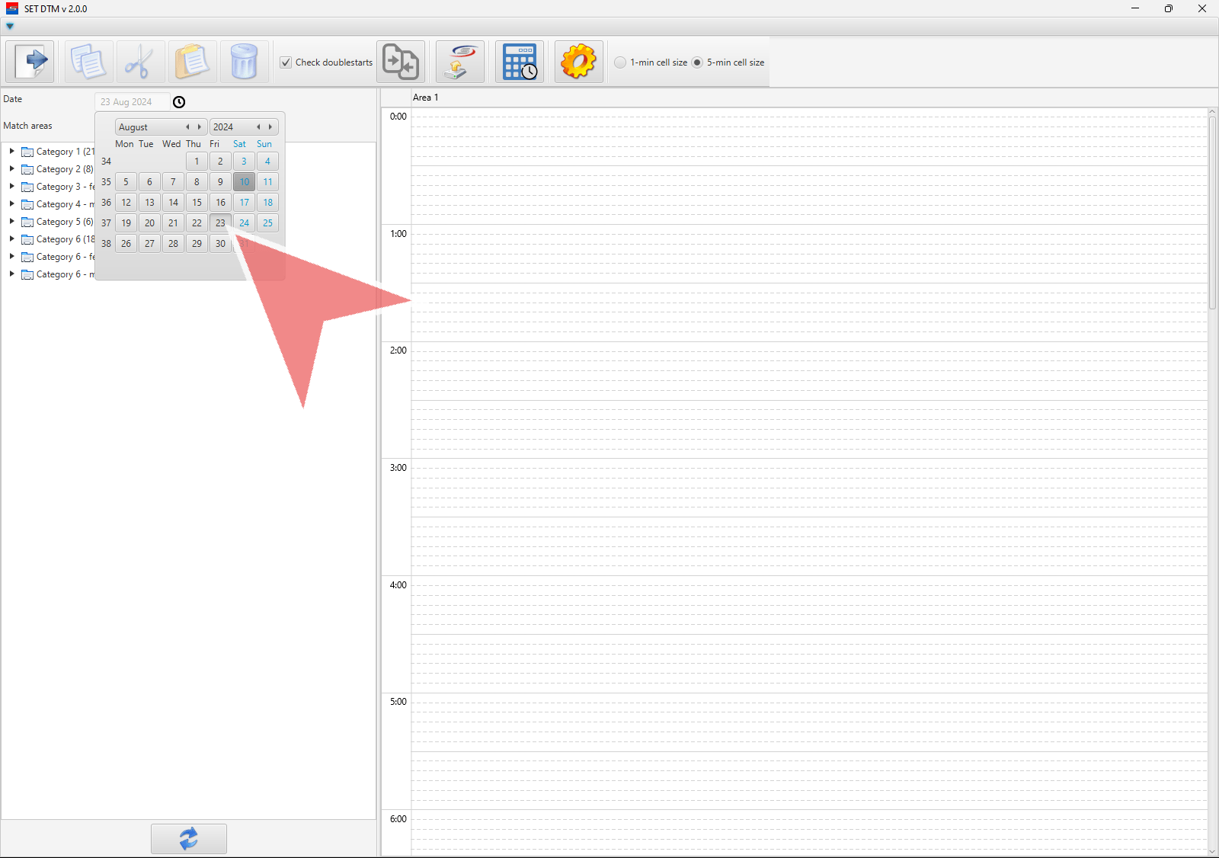Select the 5-min cell size option
Viewport: 1219px width, 858px height.
tap(697, 62)
